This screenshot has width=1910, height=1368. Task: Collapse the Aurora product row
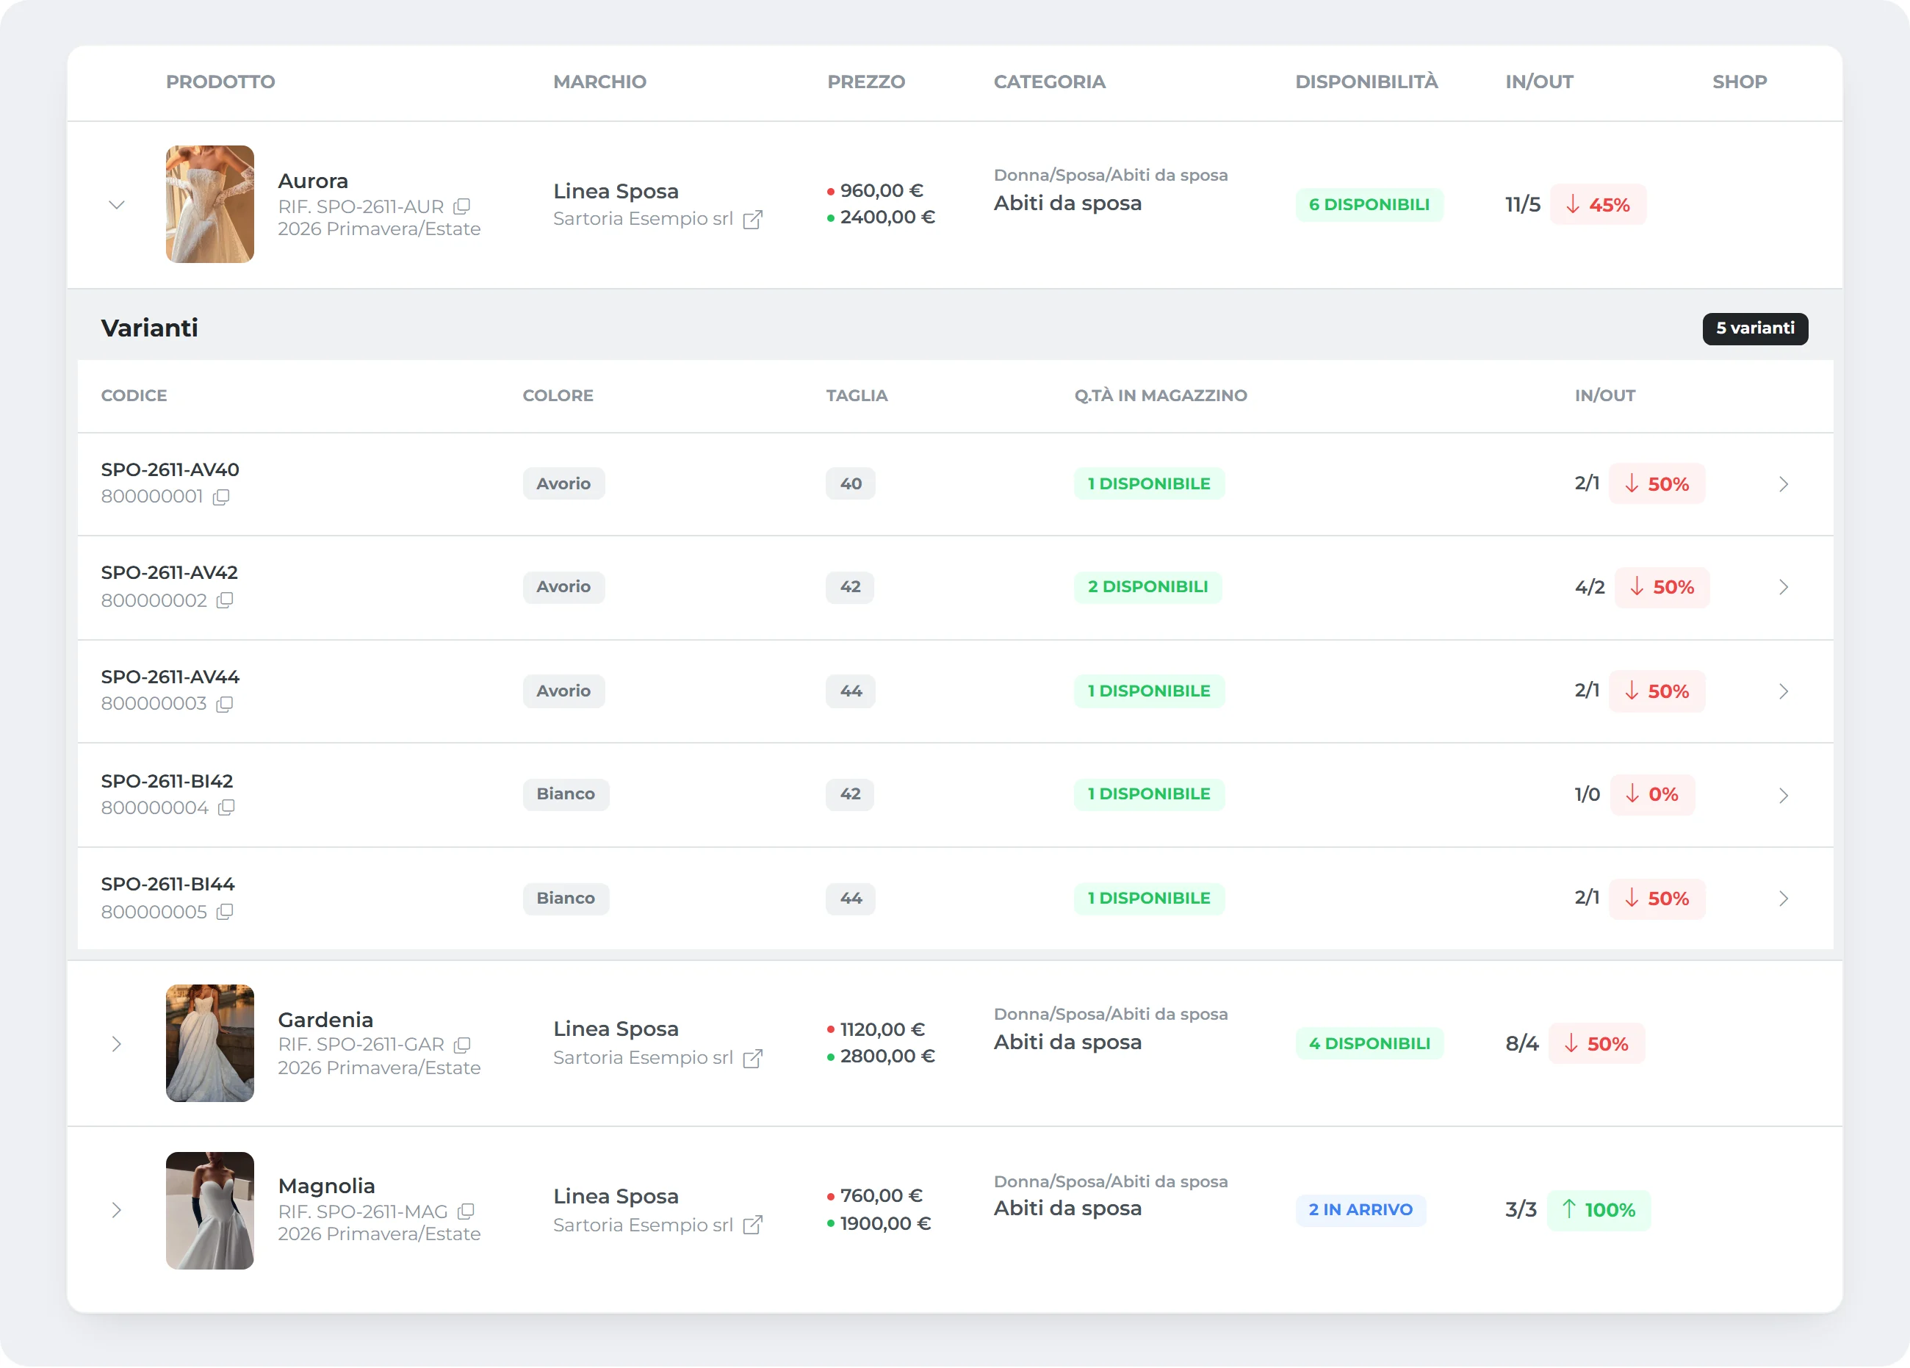(x=117, y=205)
